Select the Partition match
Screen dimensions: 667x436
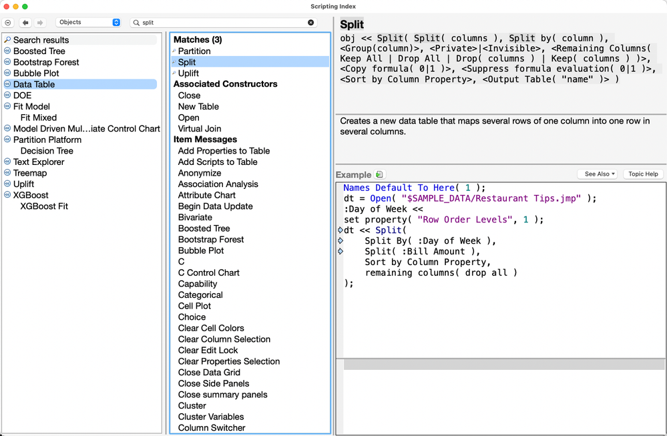coord(194,51)
